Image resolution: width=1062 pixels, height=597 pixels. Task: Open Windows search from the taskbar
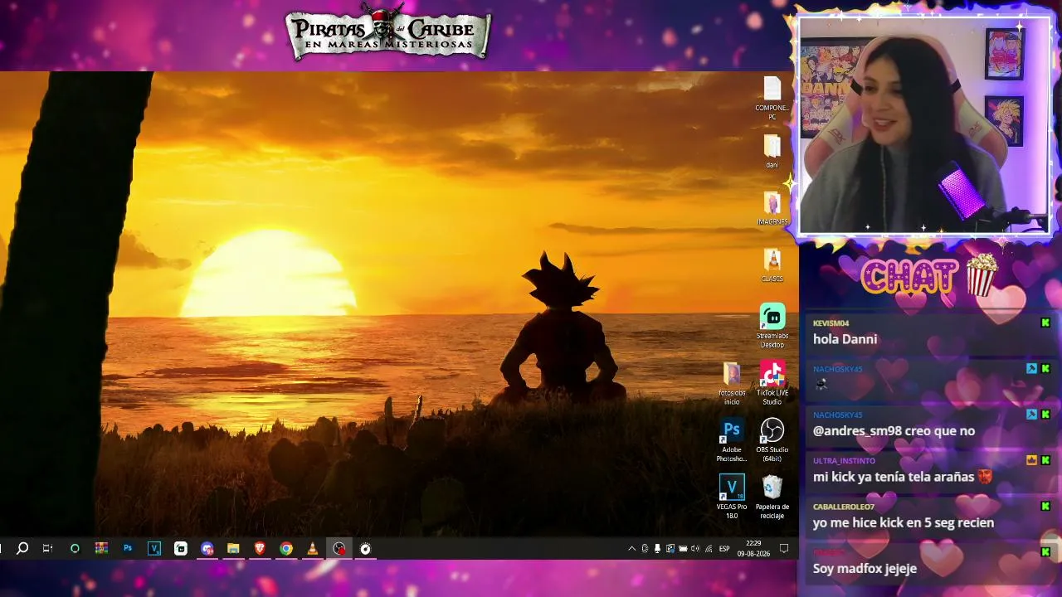coord(22,548)
